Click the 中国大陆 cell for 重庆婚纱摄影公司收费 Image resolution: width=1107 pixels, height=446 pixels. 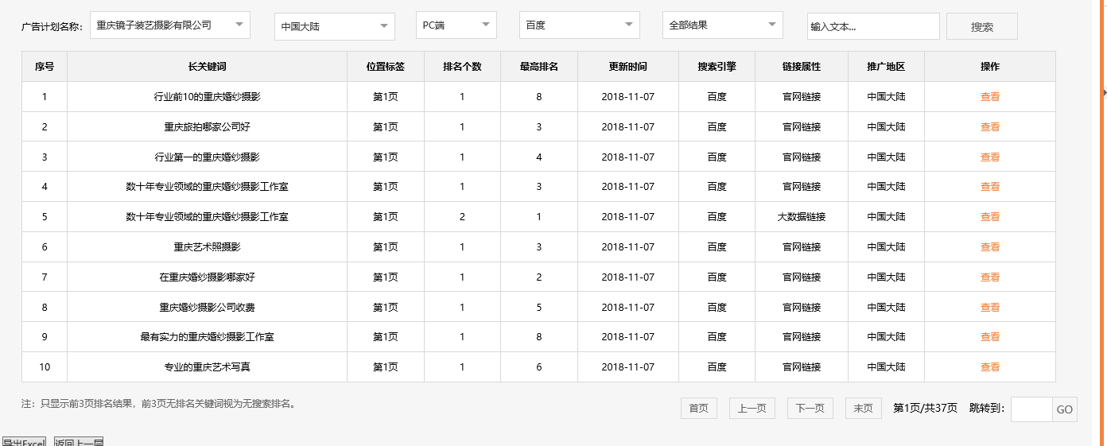point(887,308)
